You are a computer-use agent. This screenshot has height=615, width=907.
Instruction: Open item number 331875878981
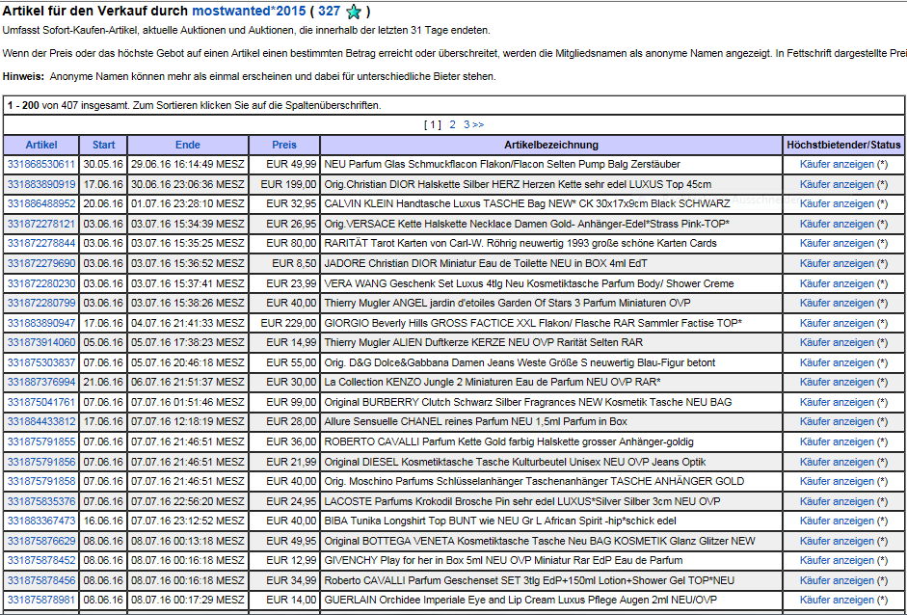pos(41,600)
